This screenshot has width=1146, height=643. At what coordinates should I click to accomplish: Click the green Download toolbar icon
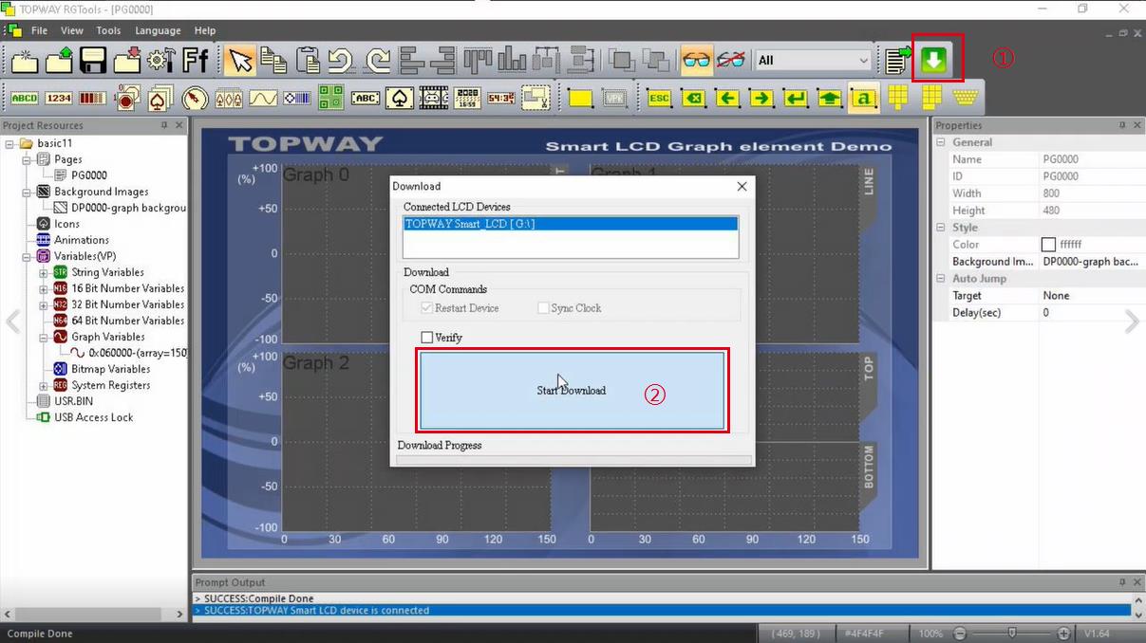(x=934, y=61)
